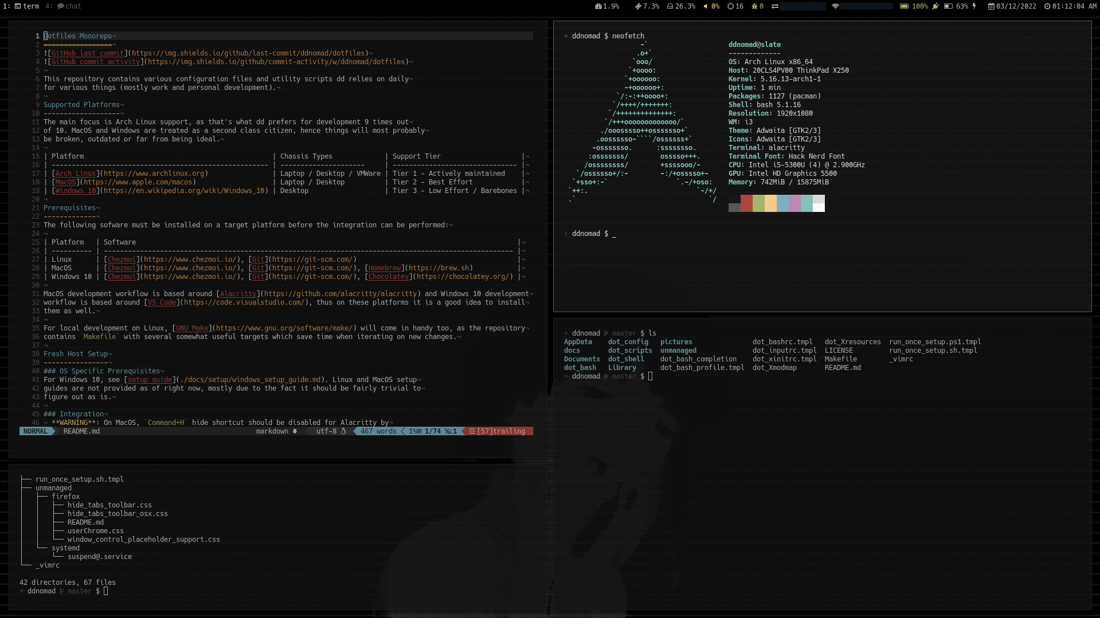Viewport: 1100px width, 618px height.
Task: Click the second battery icon at 63%
Action: click(948, 6)
